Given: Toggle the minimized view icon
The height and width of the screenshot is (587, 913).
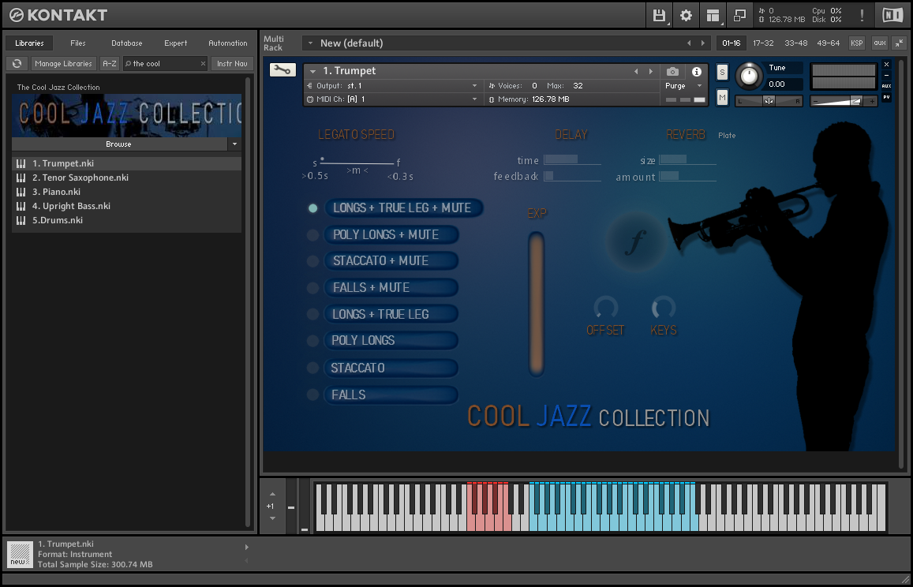Looking at the screenshot, I should [x=739, y=15].
